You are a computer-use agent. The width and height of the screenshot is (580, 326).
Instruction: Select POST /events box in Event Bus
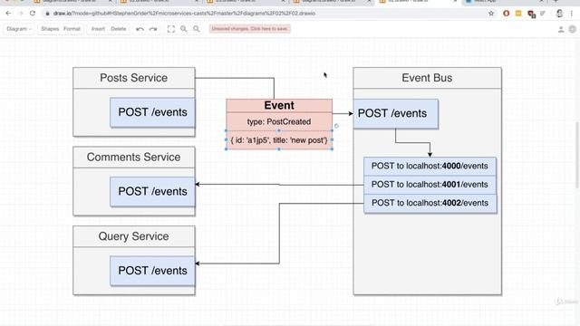point(396,113)
